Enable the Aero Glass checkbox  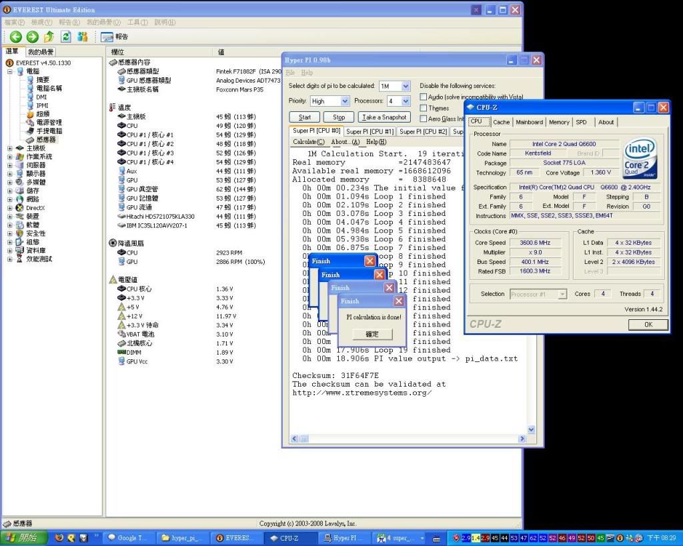[x=424, y=119]
